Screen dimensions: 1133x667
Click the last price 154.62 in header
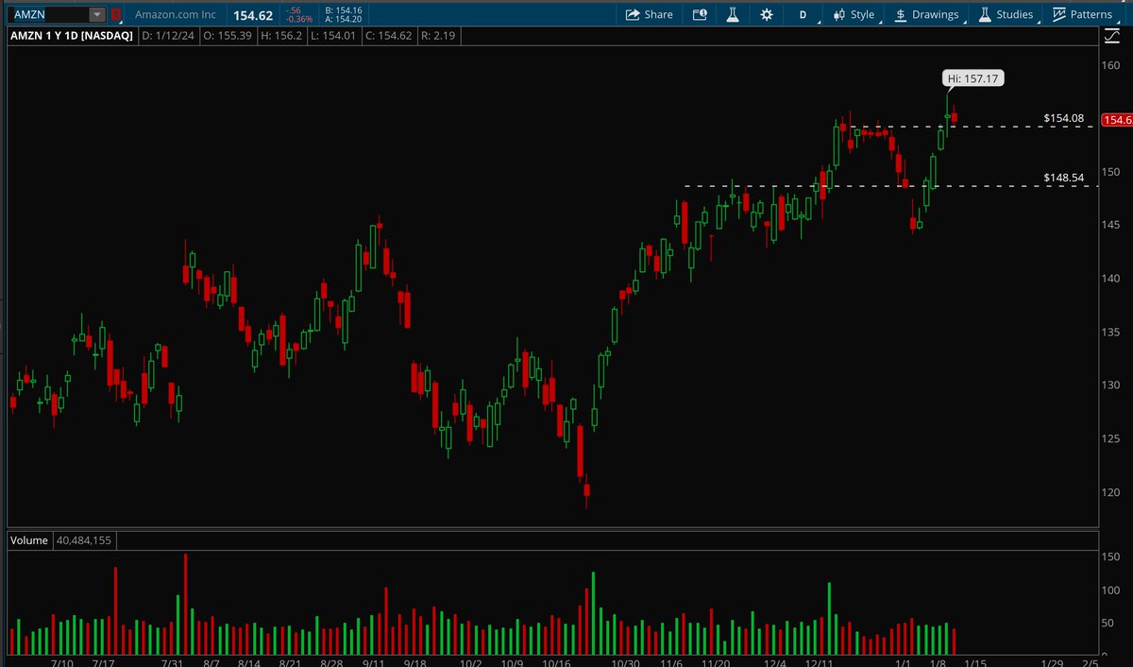(x=252, y=15)
